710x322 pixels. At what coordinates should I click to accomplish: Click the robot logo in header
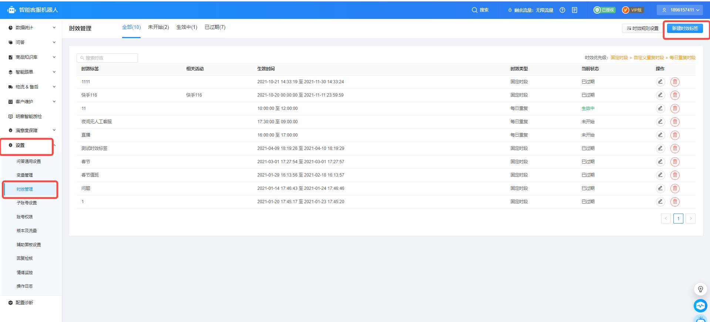pyautogui.click(x=11, y=10)
